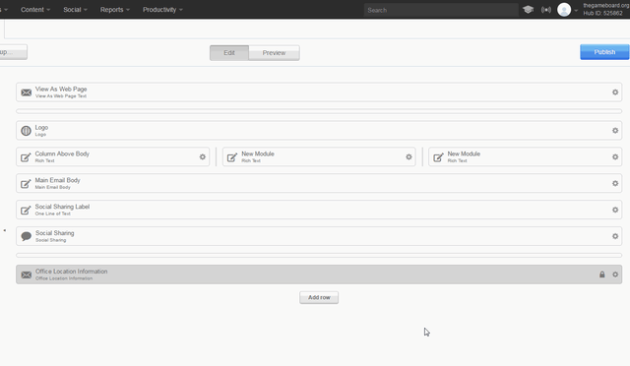Open gear settings for View As Web Page module

coord(615,92)
